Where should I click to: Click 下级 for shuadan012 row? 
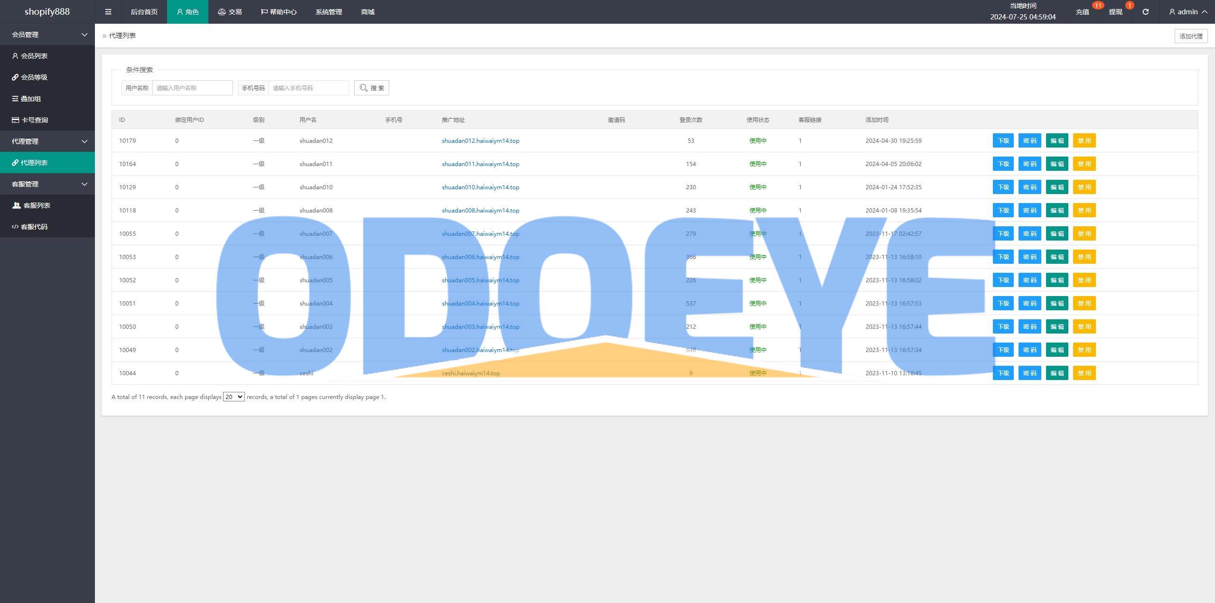(x=1003, y=140)
